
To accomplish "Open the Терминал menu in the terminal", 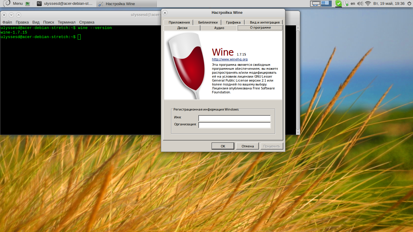I will coord(67,22).
